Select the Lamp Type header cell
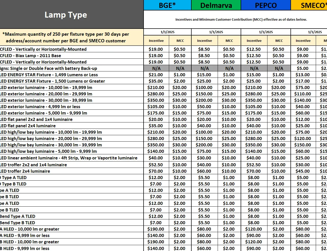Image resolution: width=327 pixels, height=251 pixels. click(72, 14)
